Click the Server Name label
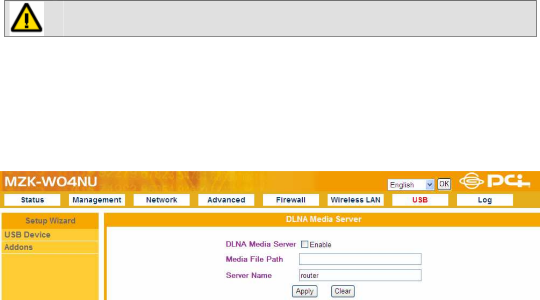The width and height of the screenshot is (540, 300). coord(249,275)
